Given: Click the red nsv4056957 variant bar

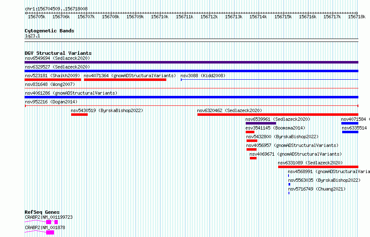Looking at the screenshot, I should click(x=251, y=149).
